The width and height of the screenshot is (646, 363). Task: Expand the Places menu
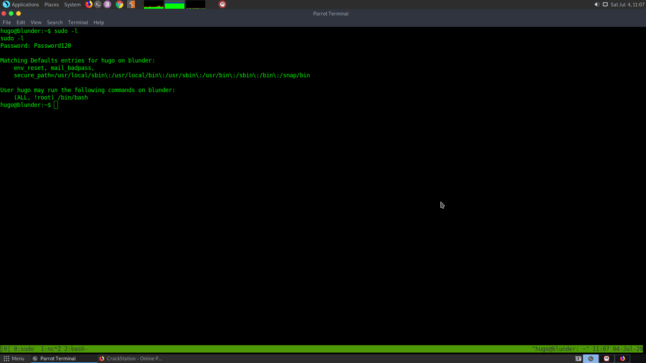tap(51, 4)
